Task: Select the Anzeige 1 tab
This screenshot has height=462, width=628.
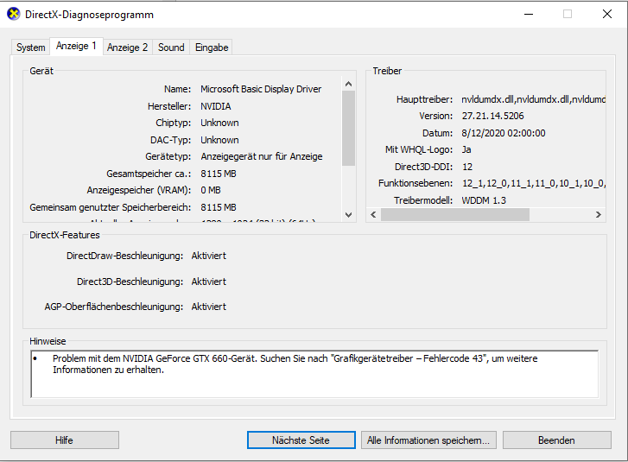Action: point(76,46)
